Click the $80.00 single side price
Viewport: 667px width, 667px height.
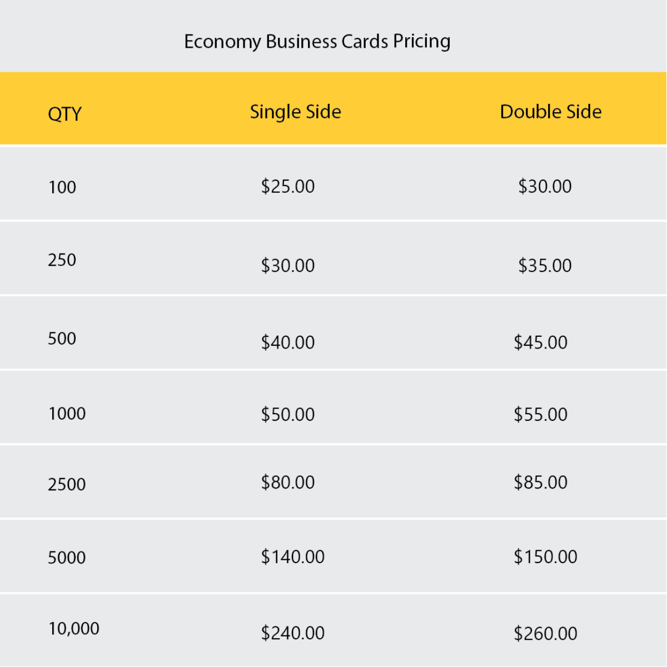(x=288, y=482)
